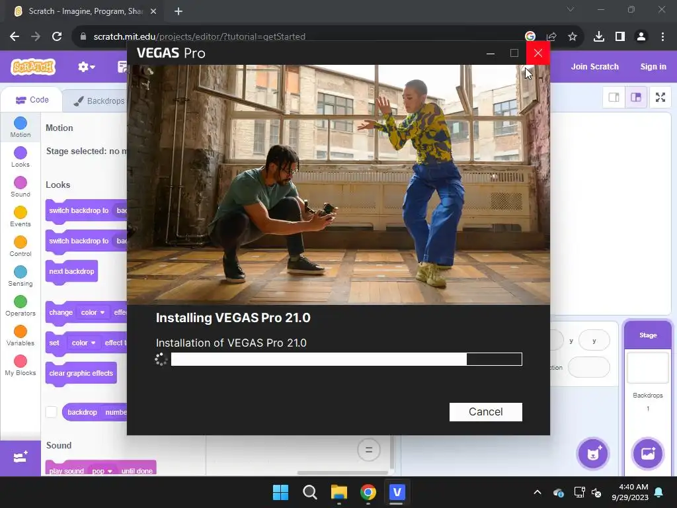Open Windows taskbar search
Viewport: 677px width, 508px height.
point(309,492)
